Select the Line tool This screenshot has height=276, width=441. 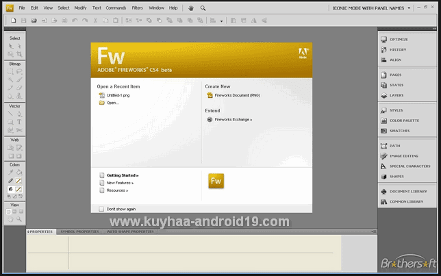pyautogui.click(x=11, y=114)
